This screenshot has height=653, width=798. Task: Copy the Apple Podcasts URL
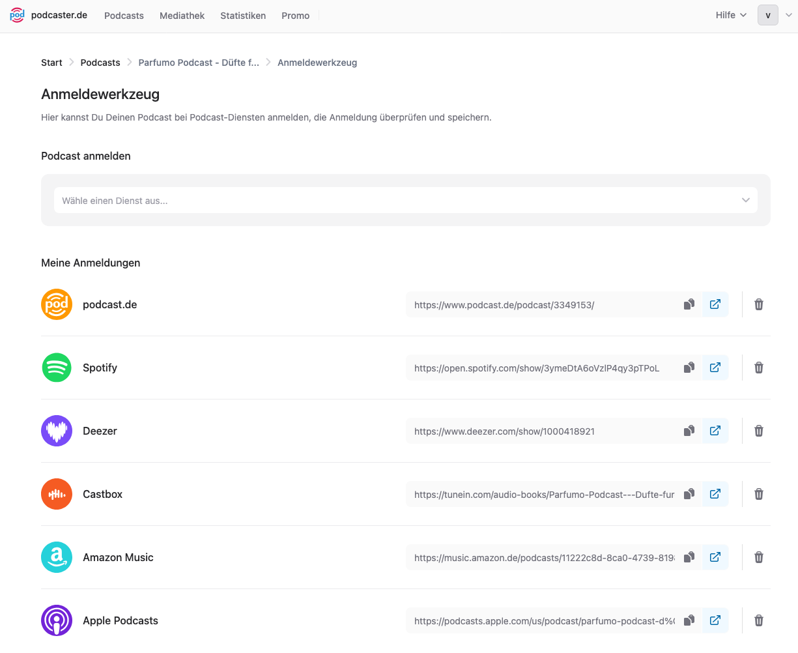(689, 620)
